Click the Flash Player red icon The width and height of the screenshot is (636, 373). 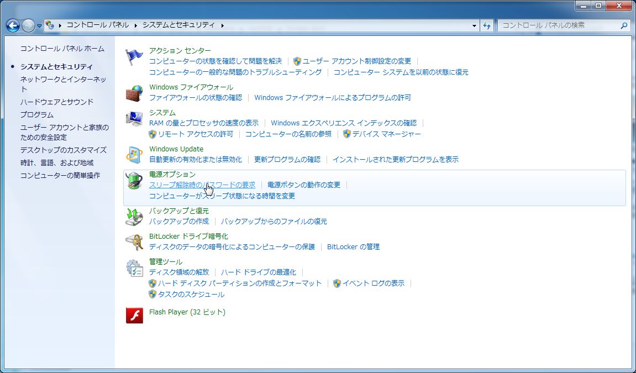(134, 315)
